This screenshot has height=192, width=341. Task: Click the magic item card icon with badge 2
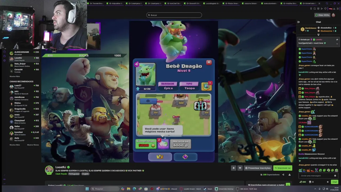pos(163,144)
